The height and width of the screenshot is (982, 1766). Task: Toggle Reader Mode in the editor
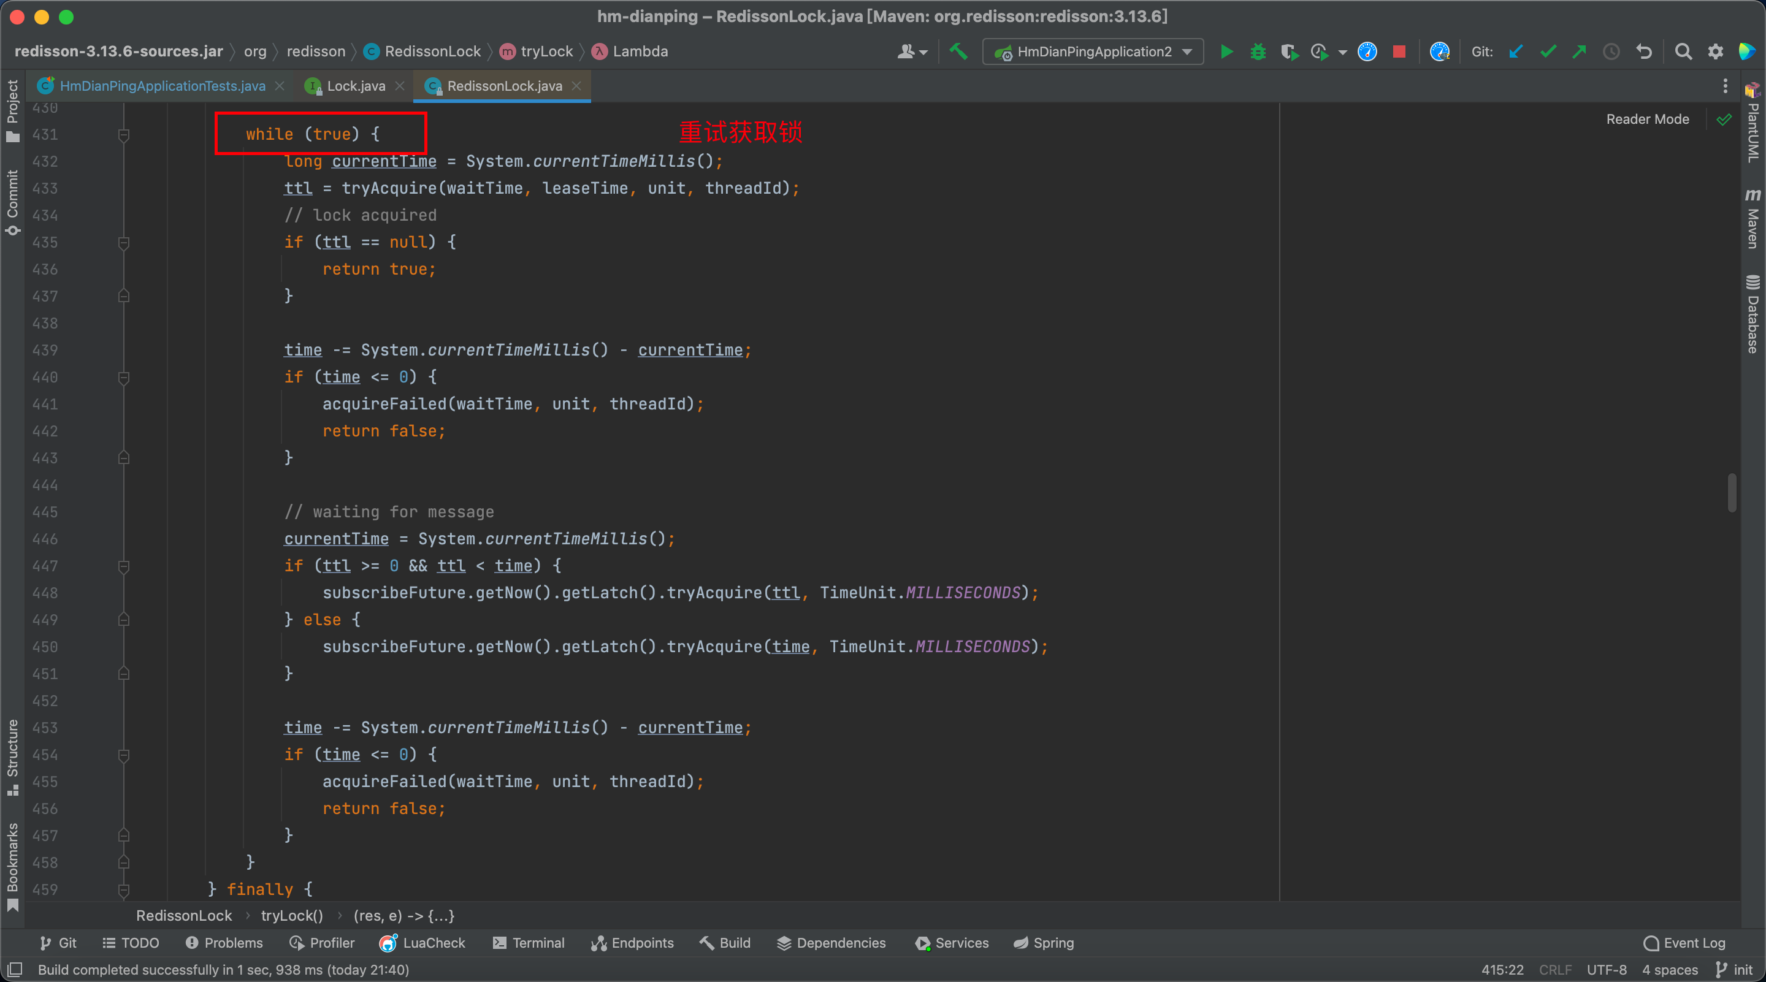[1648, 120]
